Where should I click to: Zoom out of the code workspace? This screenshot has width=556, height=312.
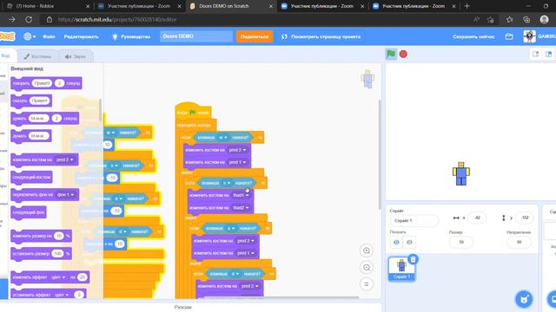point(367,268)
